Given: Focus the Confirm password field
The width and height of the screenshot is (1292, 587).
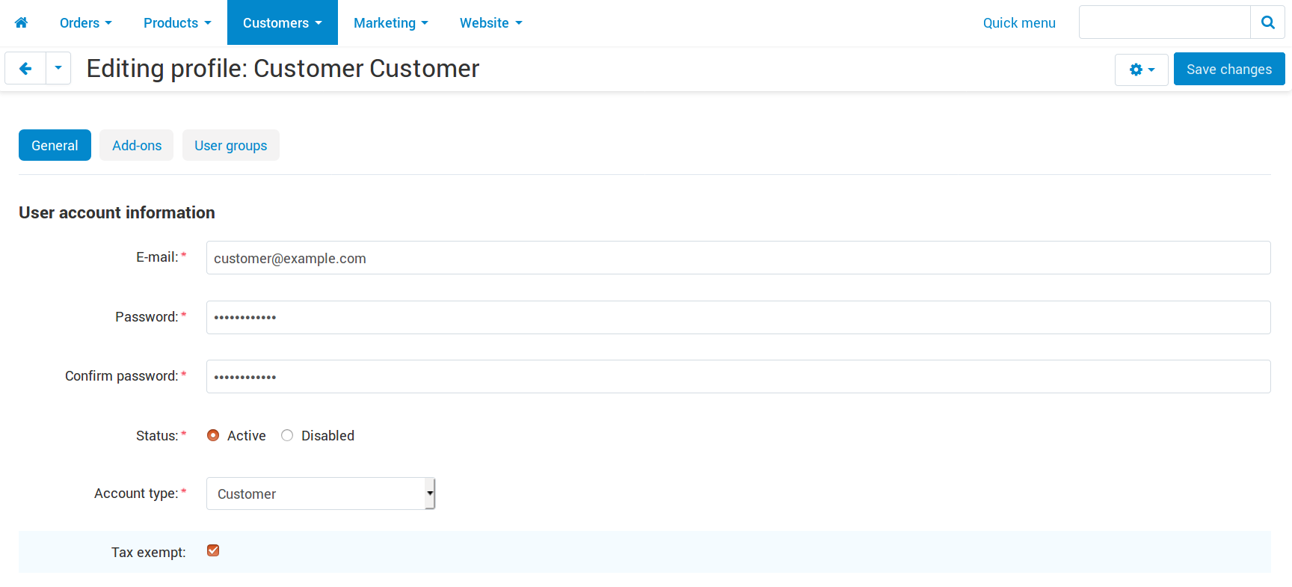Looking at the screenshot, I should [739, 376].
